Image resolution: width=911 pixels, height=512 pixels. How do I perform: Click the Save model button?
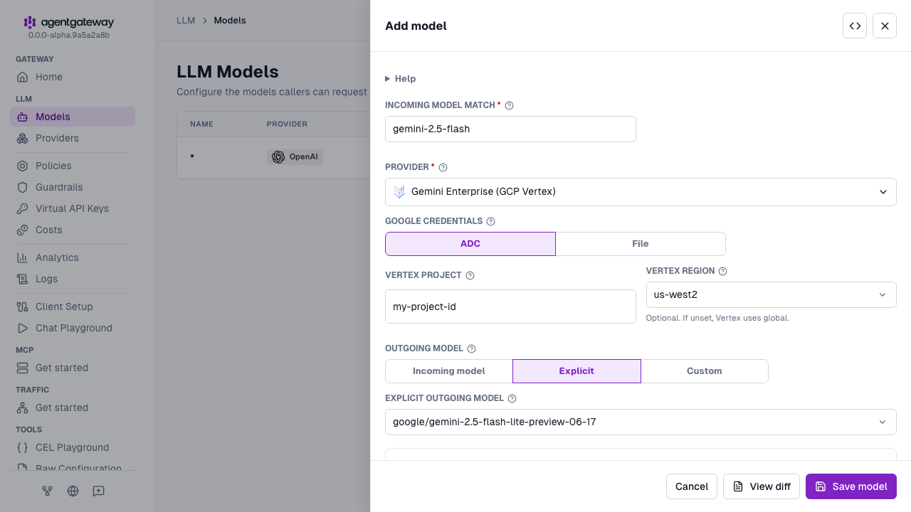coord(851,486)
